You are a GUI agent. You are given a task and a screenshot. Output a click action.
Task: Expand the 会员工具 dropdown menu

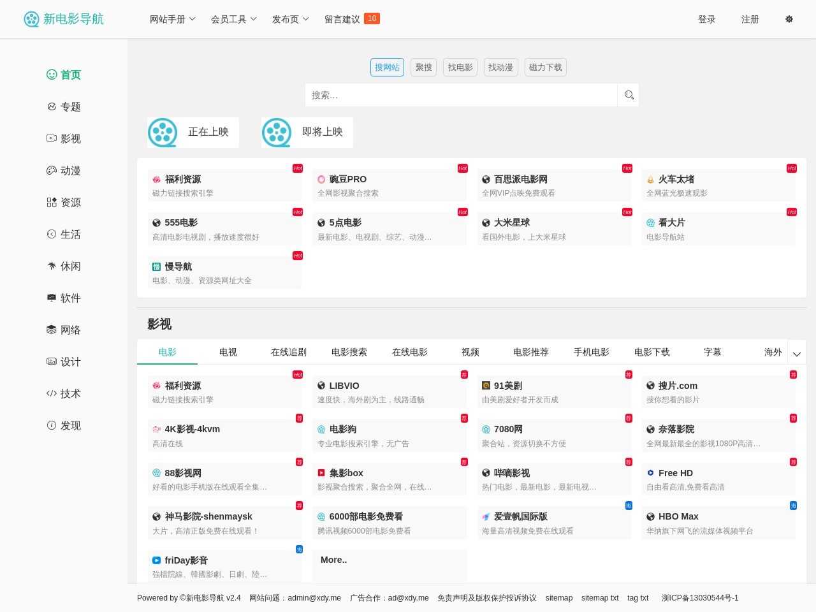point(234,19)
